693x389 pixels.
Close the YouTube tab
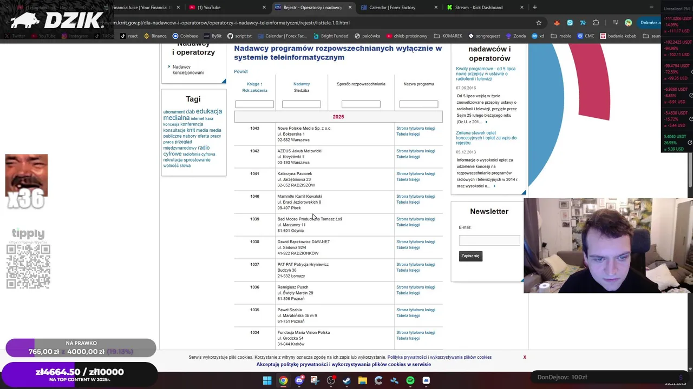tap(264, 8)
